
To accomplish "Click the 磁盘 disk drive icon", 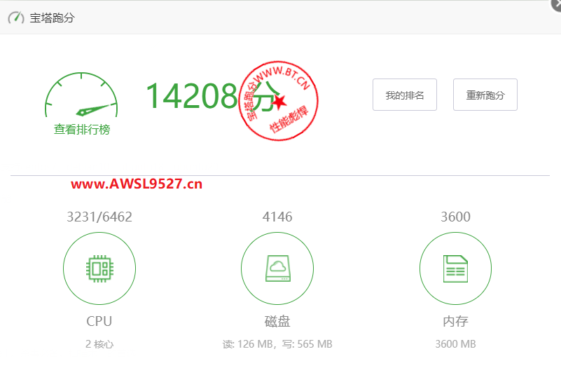I will click(277, 268).
